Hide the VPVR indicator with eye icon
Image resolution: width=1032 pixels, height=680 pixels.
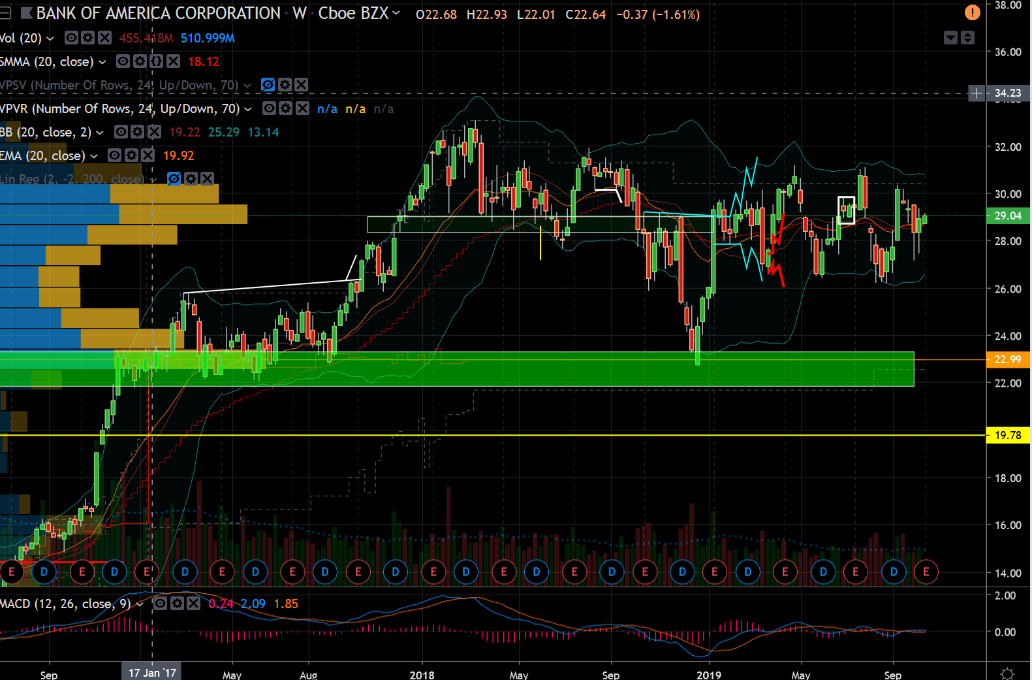point(269,108)
